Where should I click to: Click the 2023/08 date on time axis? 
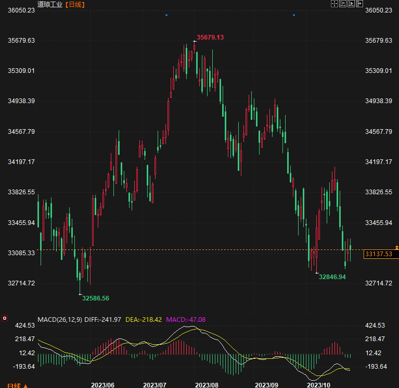tap(207, 385)
